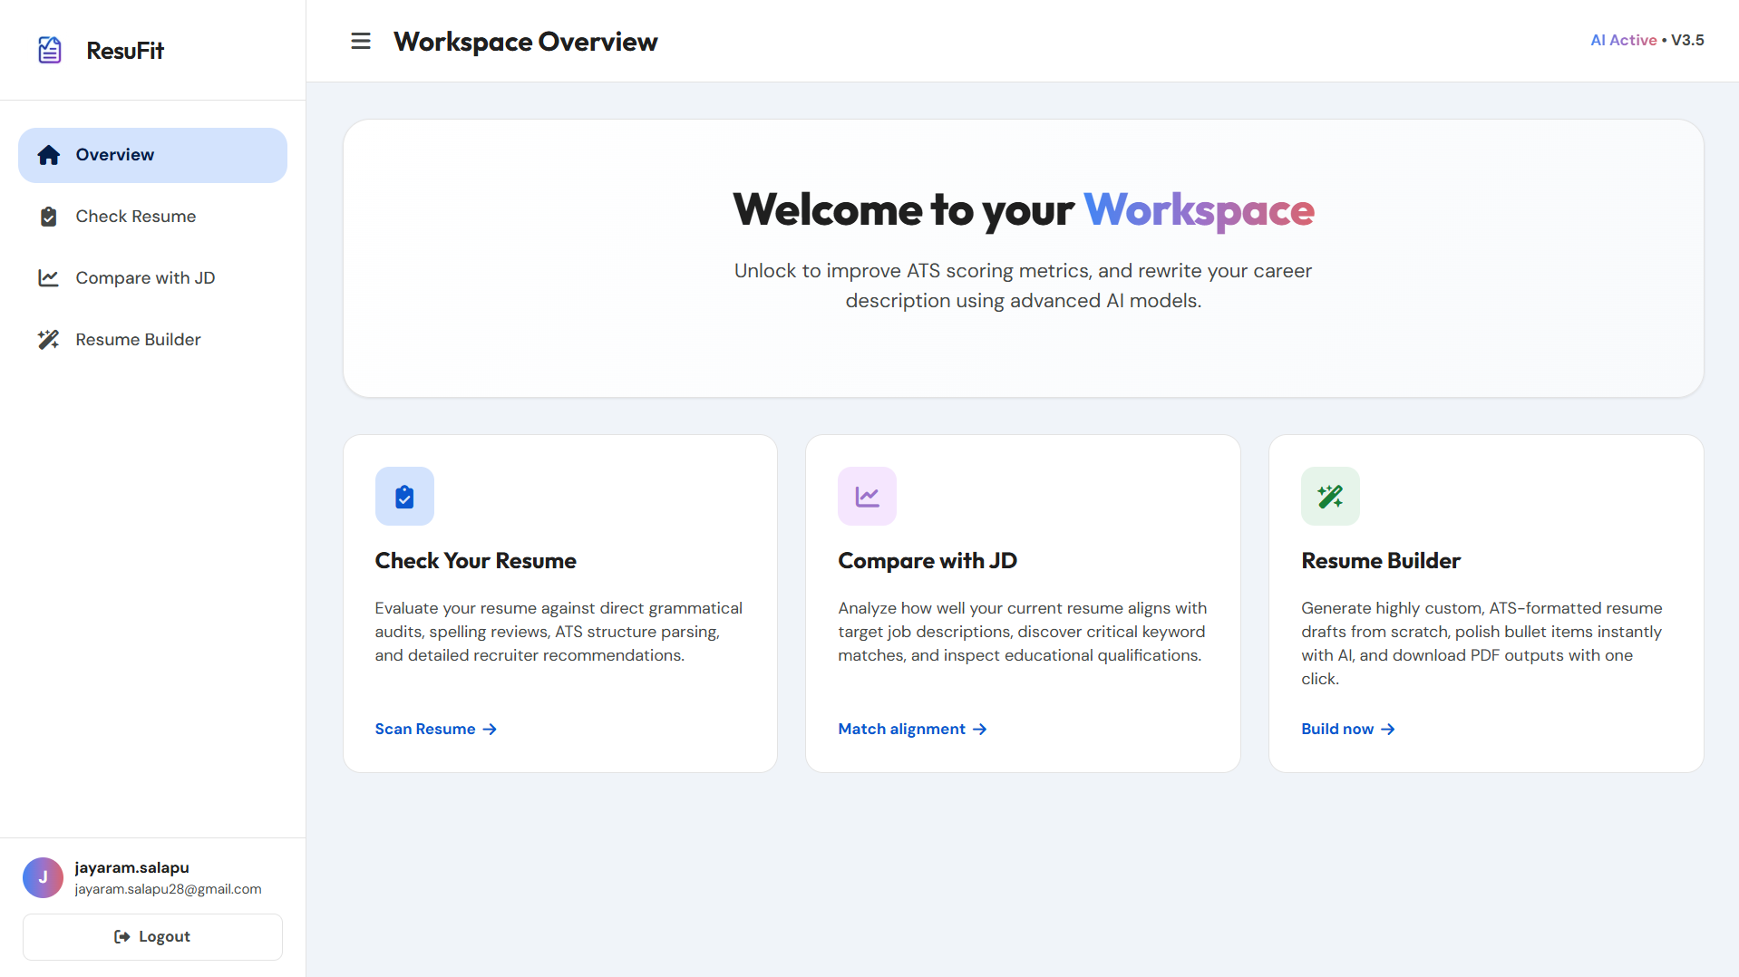Open the Overview menu item
Viewport: 1739px width, 977px height.
[152, 155]
